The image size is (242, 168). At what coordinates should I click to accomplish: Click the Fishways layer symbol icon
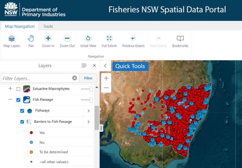click(x=29, y=111)
